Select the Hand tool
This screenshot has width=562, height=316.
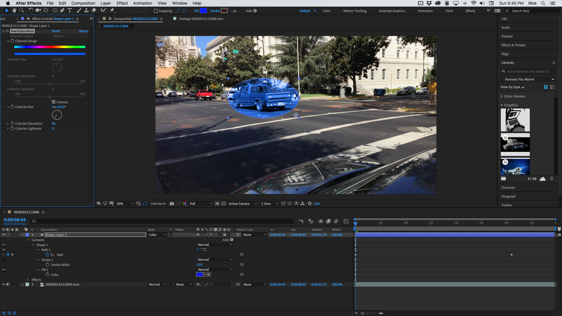click(14, 11)
